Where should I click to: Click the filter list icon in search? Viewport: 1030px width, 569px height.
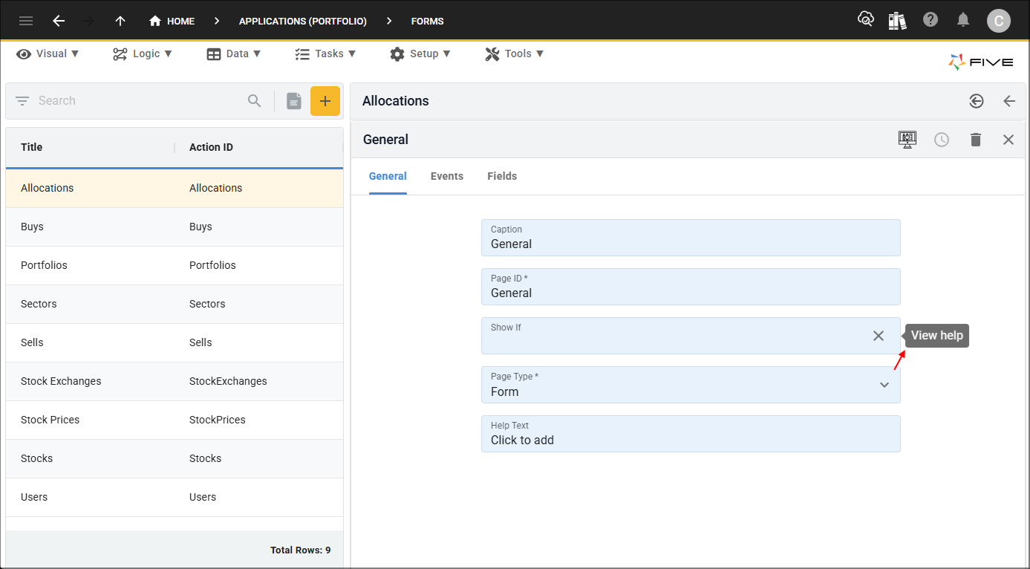click(22, 101)
